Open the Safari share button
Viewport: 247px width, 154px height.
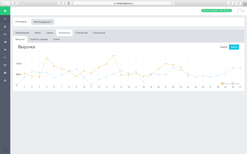tap(231, 3)
